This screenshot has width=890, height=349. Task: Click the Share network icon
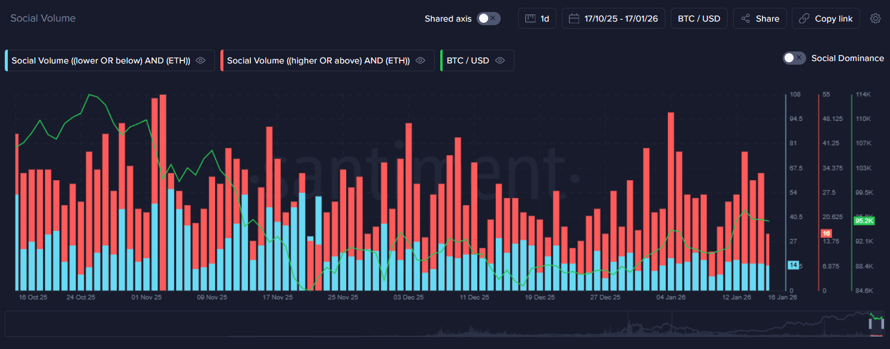[x=746, y=19]
